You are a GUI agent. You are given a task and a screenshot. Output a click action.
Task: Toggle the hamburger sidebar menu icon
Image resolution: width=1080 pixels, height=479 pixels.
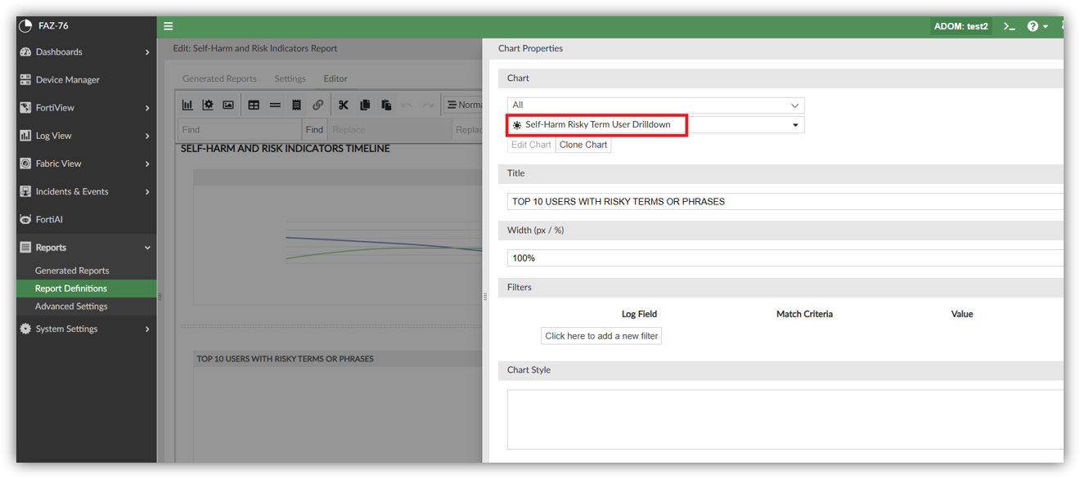168,26
